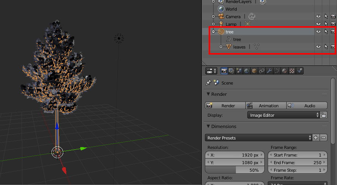Screen dimensions: 337x185
Task: Open the Texture tab checker icon
Action: pyautogui.click(x=292, y=71)
